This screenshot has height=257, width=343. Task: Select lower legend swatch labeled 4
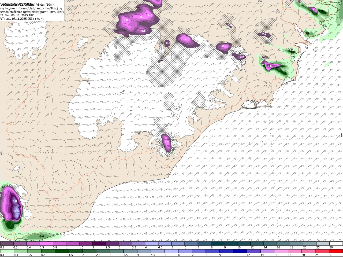click(144, 251)
